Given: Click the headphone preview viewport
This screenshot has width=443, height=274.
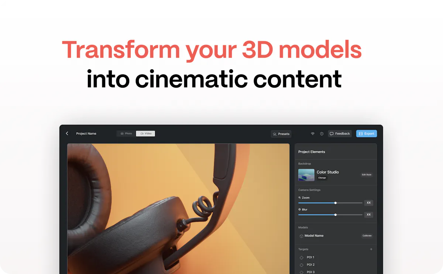Looking at the screenshot, I should [178, 209].
